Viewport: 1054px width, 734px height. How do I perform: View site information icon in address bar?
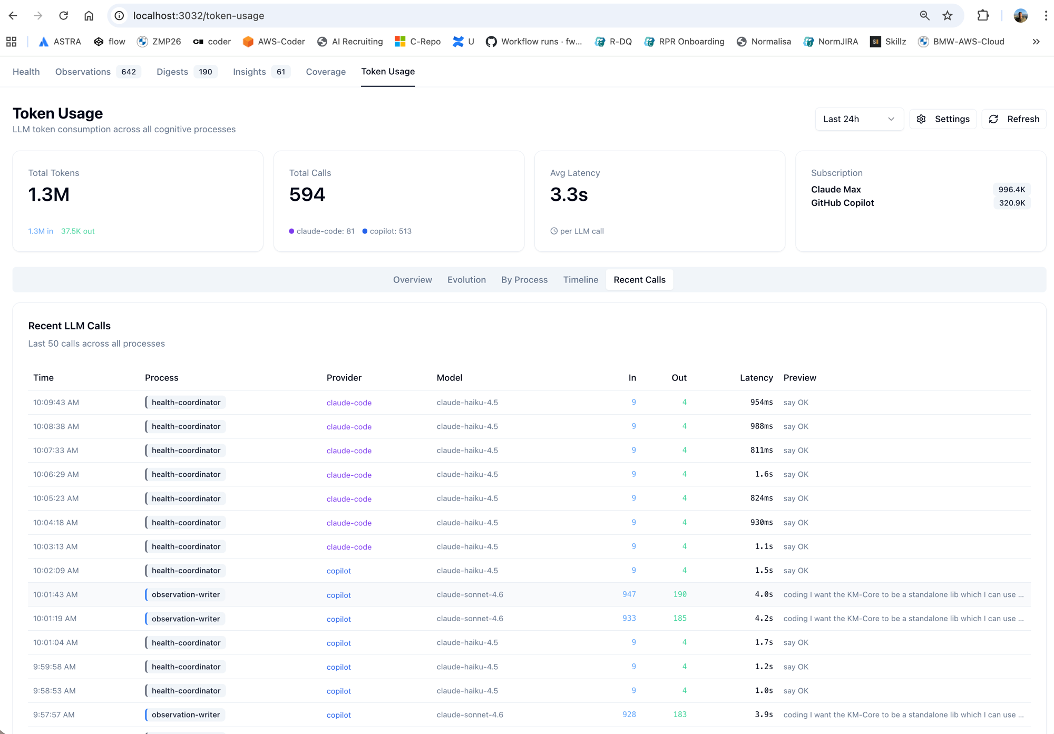(120, 16)
